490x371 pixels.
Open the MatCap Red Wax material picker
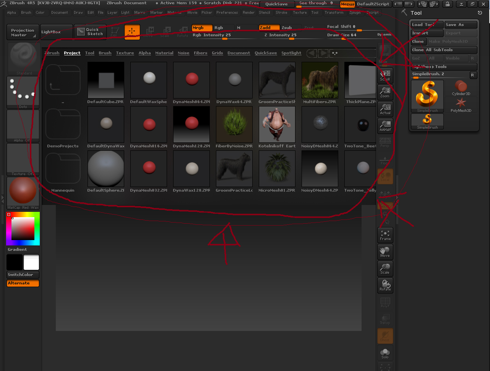coord(23,193)
